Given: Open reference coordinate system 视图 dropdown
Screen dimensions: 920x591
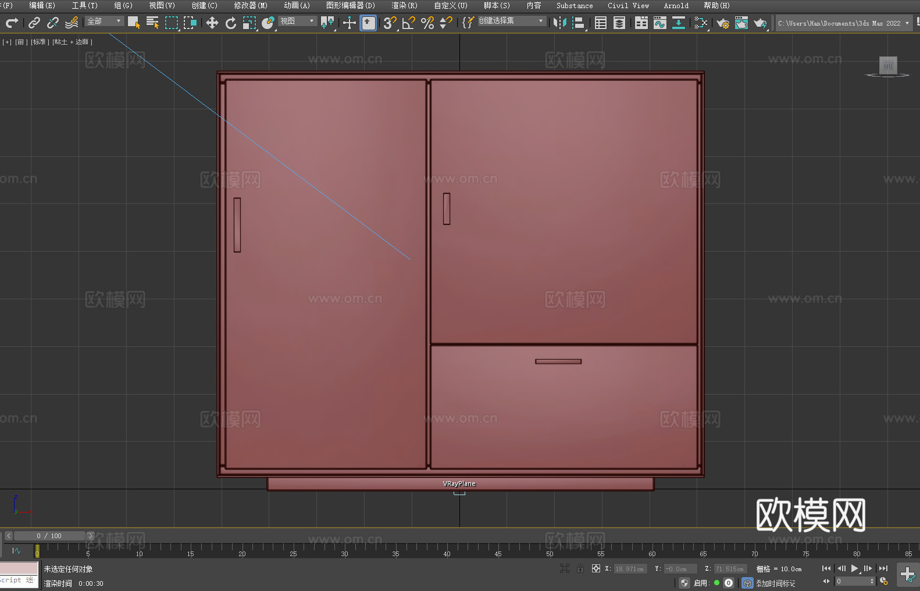Looking at the screenshot, I should pyautogui.click(x=297, y=21).
